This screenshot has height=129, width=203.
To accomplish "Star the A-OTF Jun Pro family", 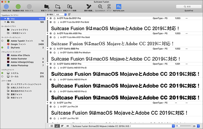I will pos(54,103).
